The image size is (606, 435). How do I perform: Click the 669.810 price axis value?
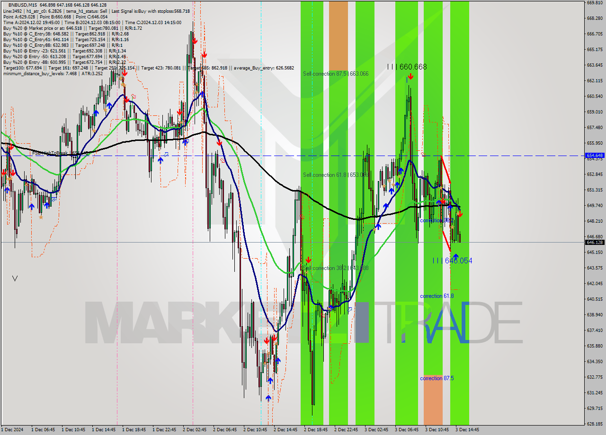(595, 2)
